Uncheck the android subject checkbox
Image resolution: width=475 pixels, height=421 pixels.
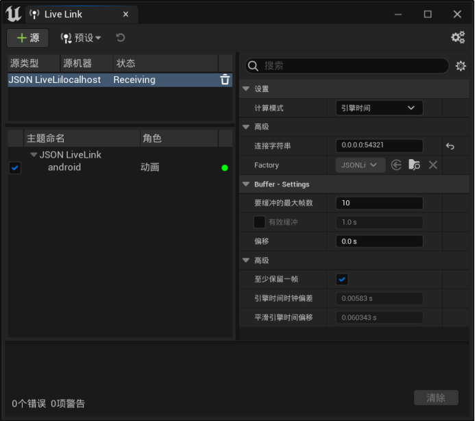[x=15, y=167]
